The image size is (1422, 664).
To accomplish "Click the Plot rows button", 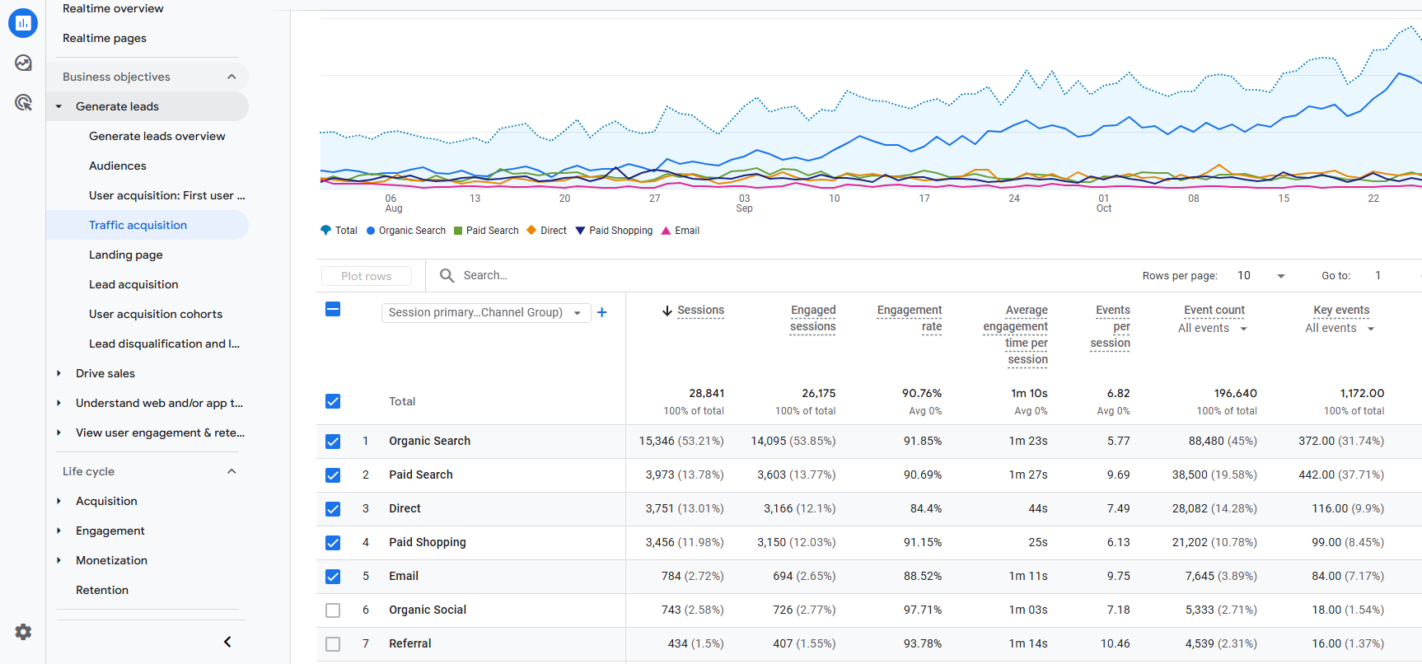I will [367, 276].
